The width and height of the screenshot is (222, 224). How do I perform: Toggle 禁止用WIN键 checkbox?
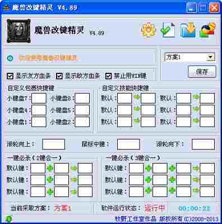pyautogui.click(x=109, y=76)
